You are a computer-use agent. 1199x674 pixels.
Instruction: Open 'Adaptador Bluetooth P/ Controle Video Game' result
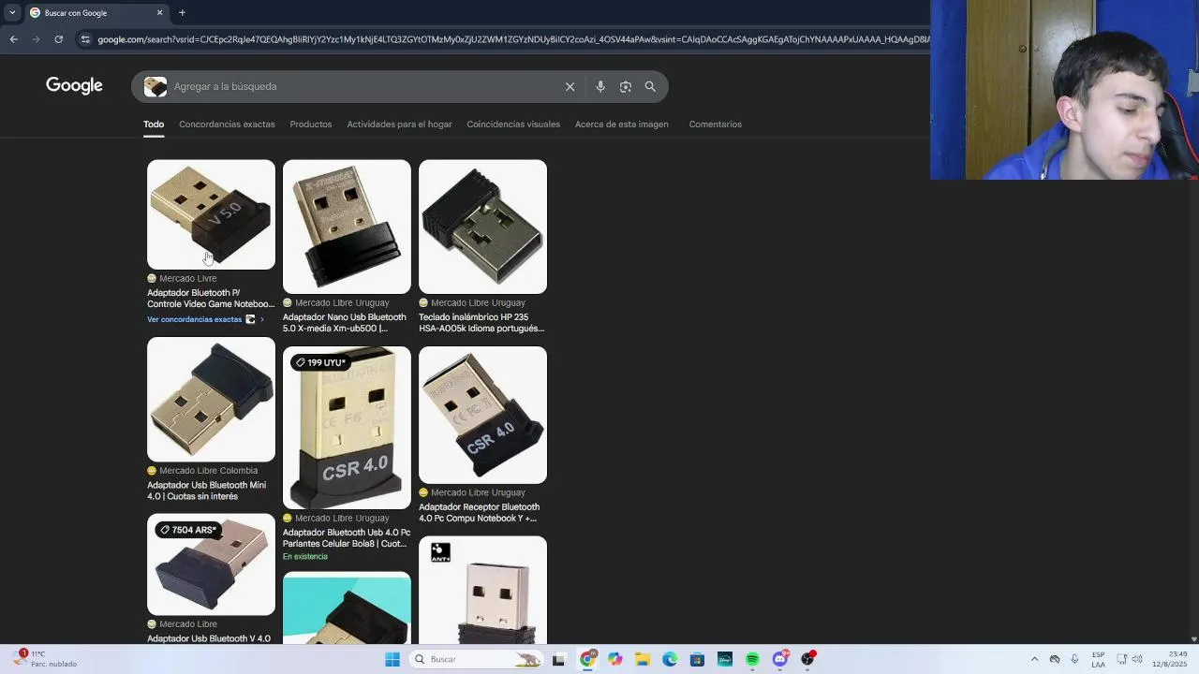tap(211, 299)
